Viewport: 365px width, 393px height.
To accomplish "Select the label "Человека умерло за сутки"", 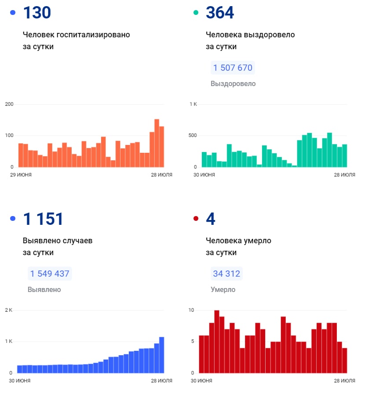I will pos(238,247).
